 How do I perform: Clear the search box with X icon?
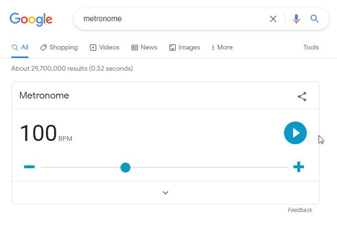273,19
